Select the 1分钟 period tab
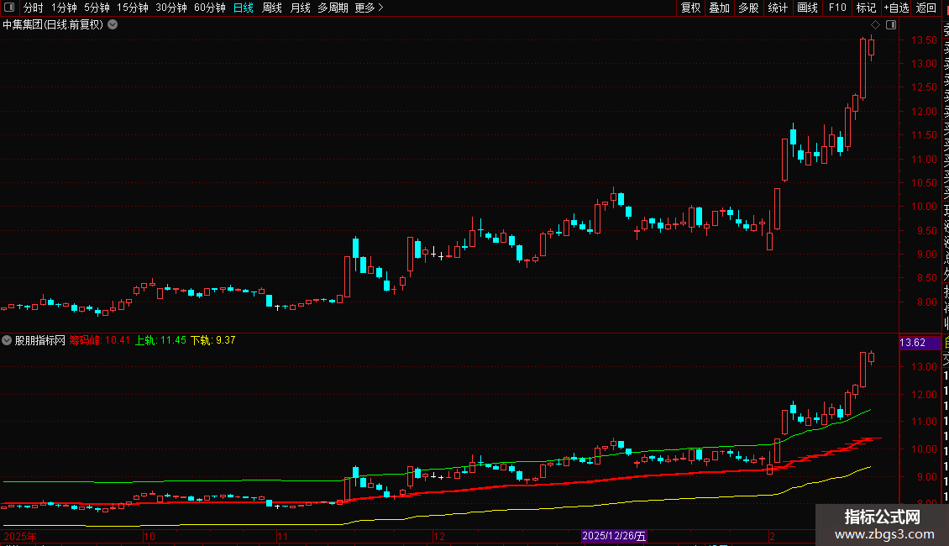Image resolution: width=949 pixels, height=546 pixels. tap(64, 8)
